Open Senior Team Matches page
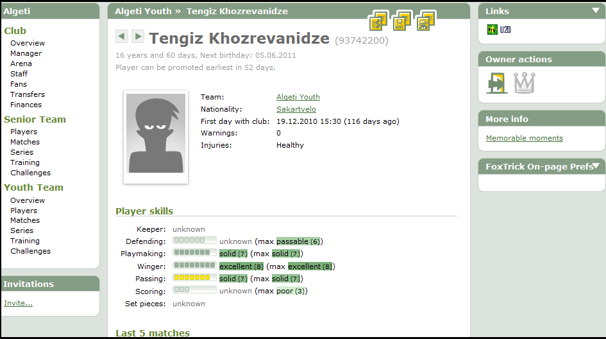Viewport: 606px width, 339px height. [x=25, y=142]
